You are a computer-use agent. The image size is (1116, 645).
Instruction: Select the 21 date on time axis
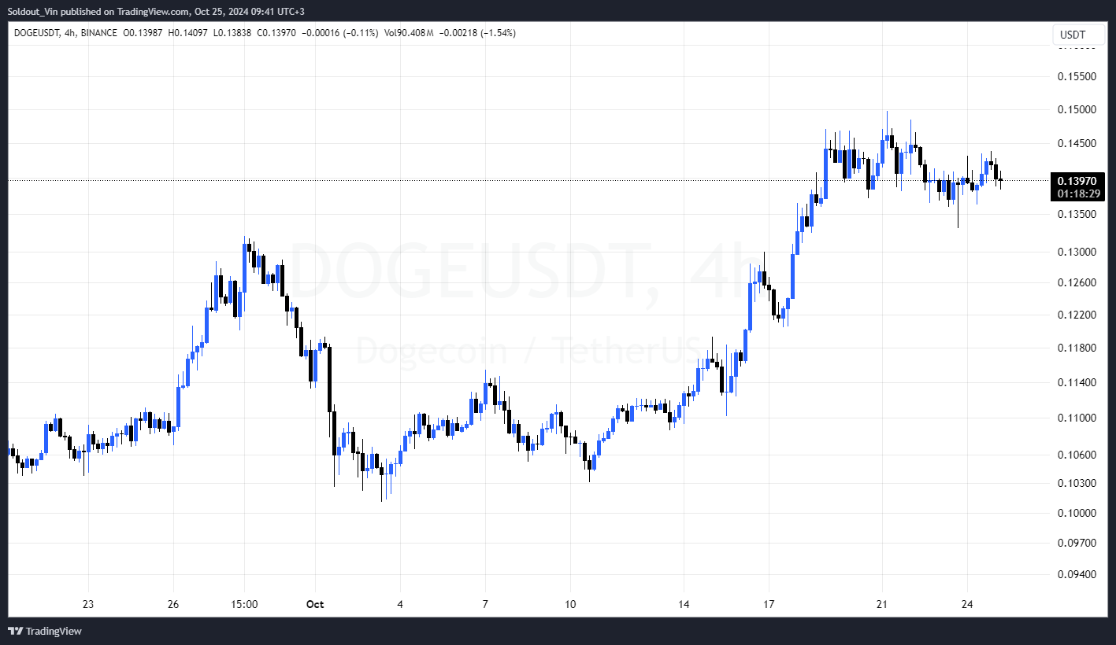click(882, 604)
